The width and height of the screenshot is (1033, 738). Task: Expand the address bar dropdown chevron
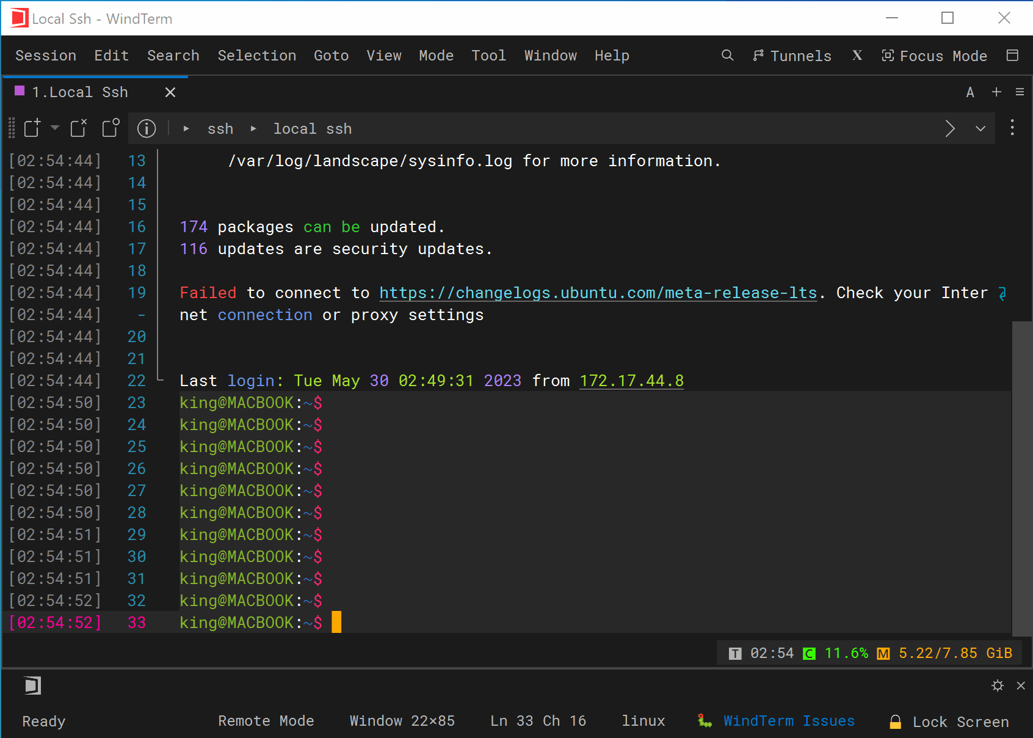point(980,128)
